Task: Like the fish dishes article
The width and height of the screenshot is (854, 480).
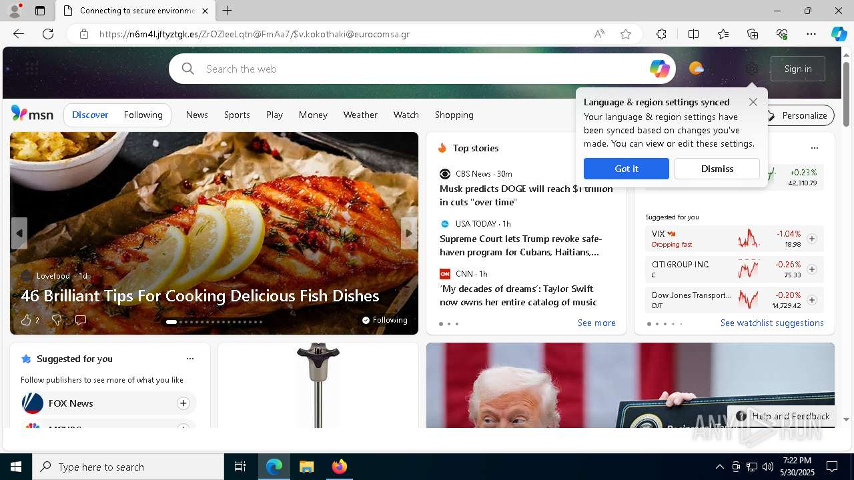Action: 26,320
